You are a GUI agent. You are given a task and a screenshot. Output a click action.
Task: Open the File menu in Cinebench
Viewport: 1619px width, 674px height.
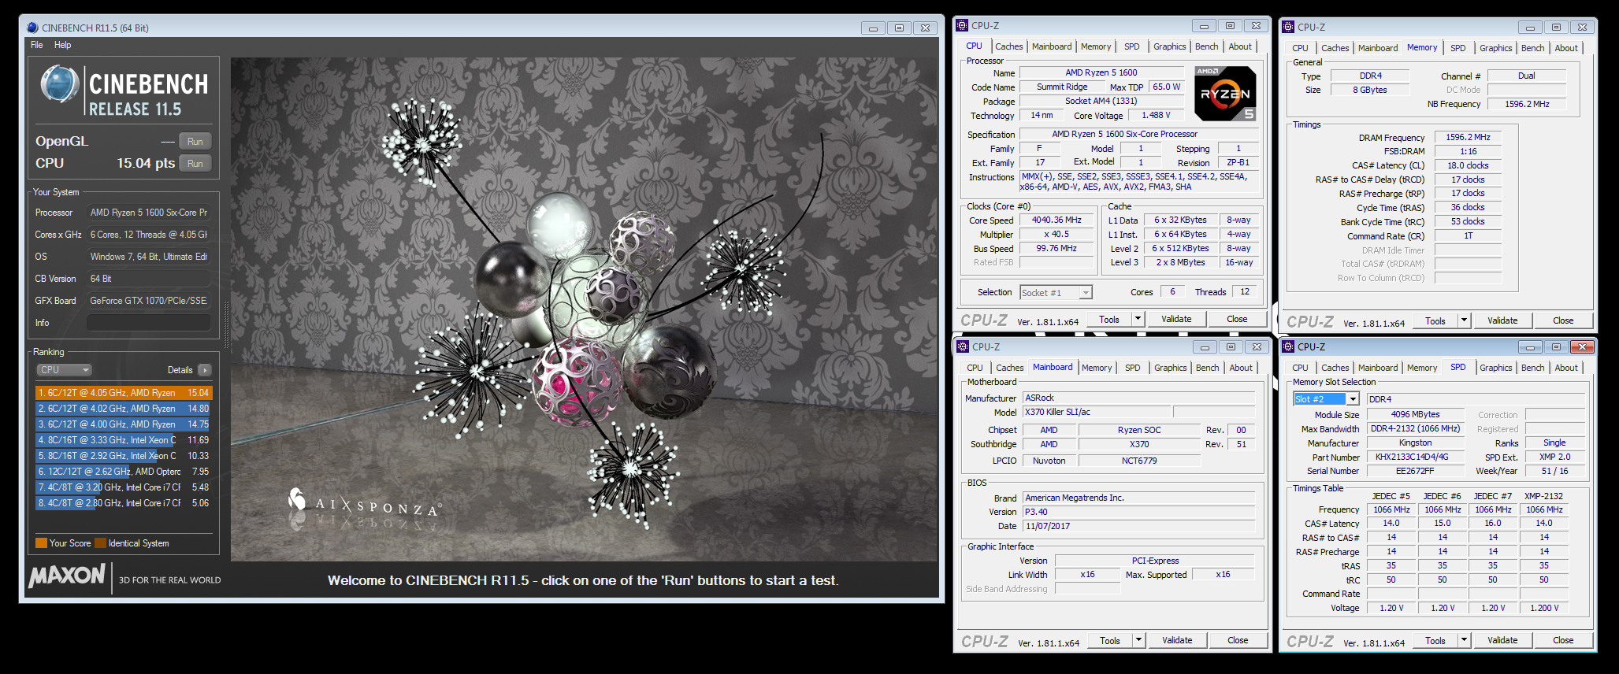click(37, 45)
